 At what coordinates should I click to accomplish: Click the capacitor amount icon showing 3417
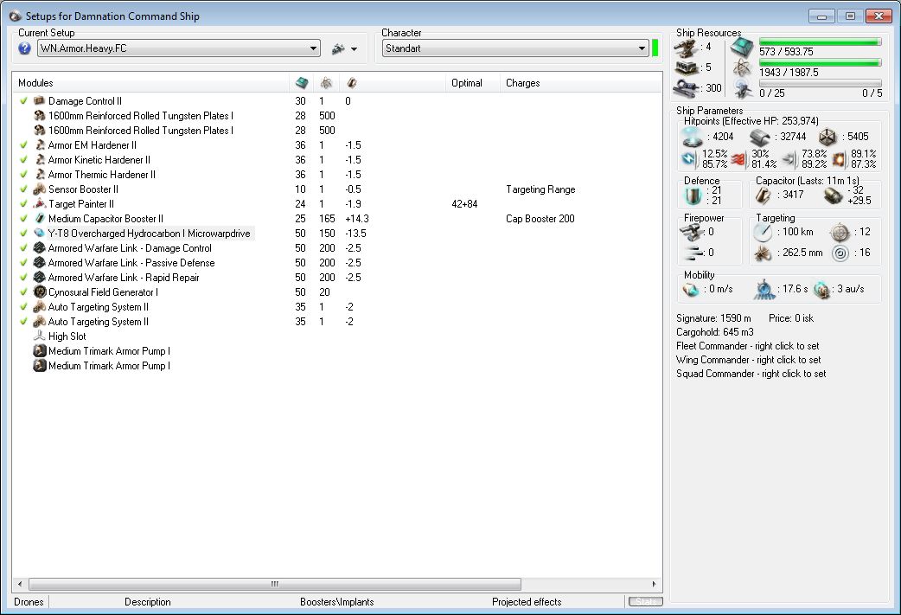click(764, 195)
